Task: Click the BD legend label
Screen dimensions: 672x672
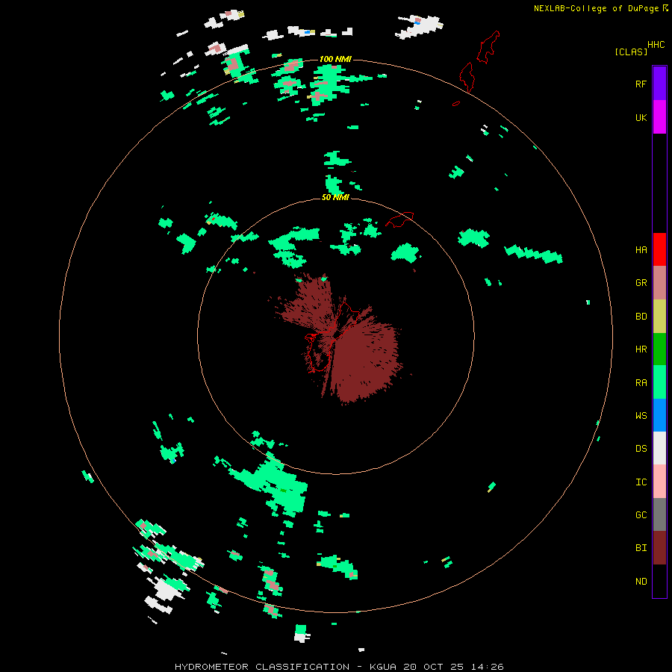Action: point(641,317)
